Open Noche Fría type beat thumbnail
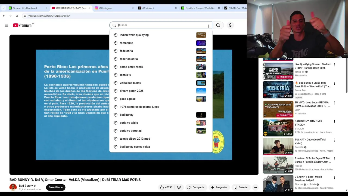The height and width of the screenshot is (196, 348). [278, 90]
